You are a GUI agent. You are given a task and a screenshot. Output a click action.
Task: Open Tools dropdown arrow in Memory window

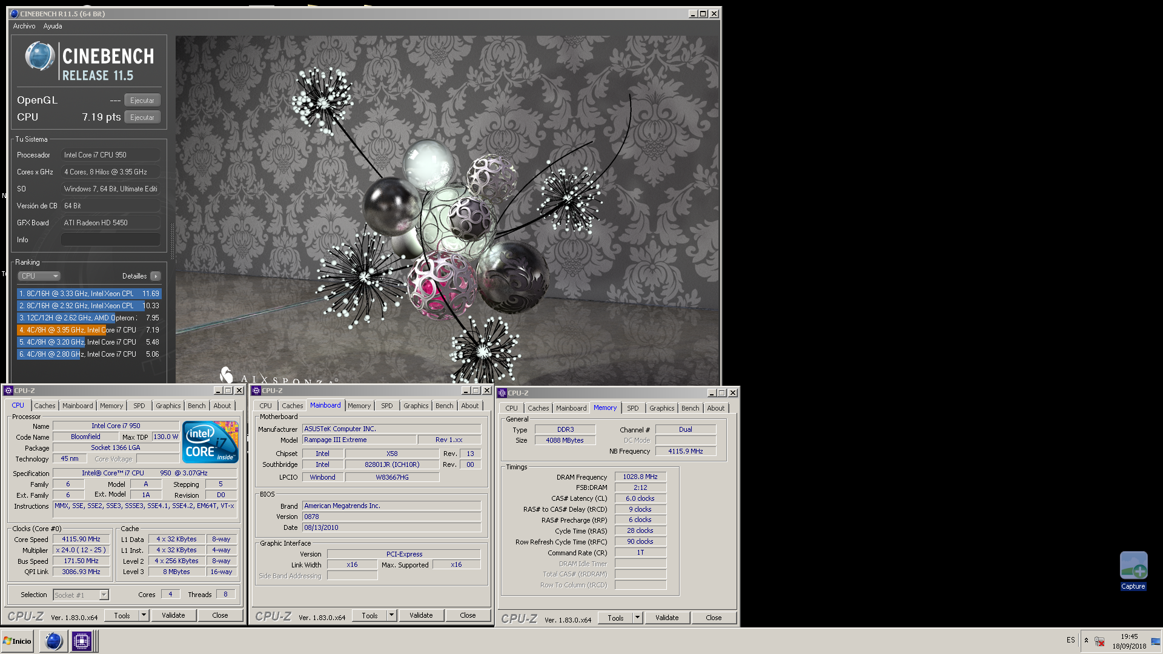(637, 618)
